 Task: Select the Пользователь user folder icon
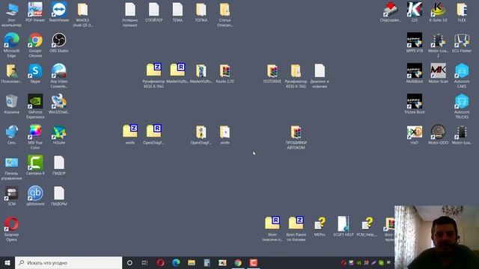[12, 71]
